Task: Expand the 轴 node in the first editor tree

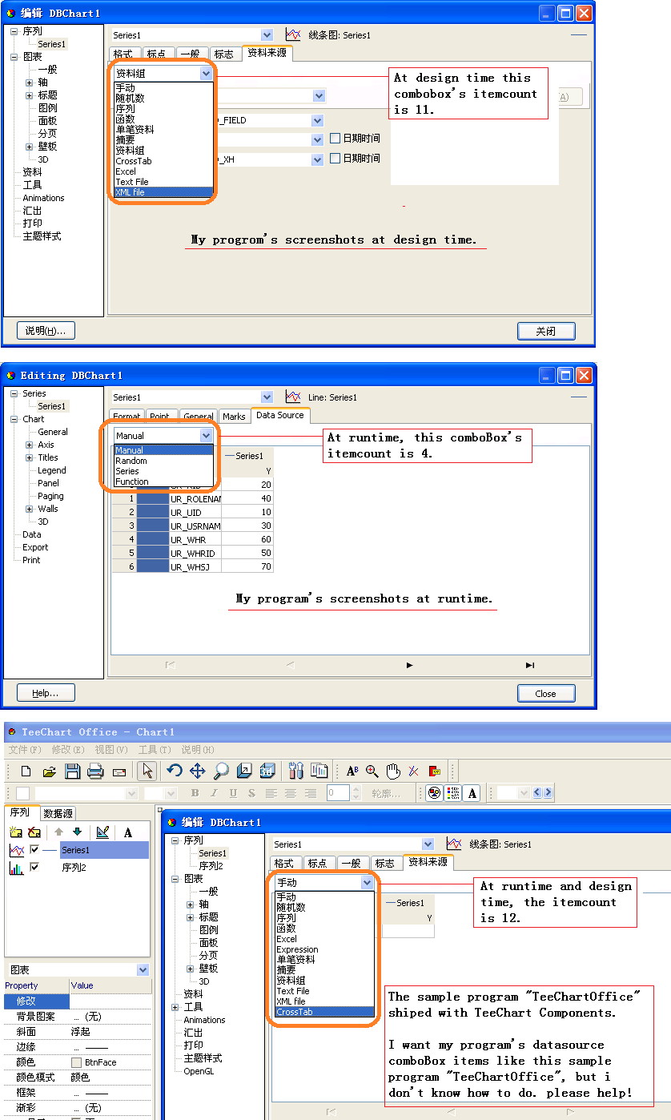Action: (x=30, y=83)
